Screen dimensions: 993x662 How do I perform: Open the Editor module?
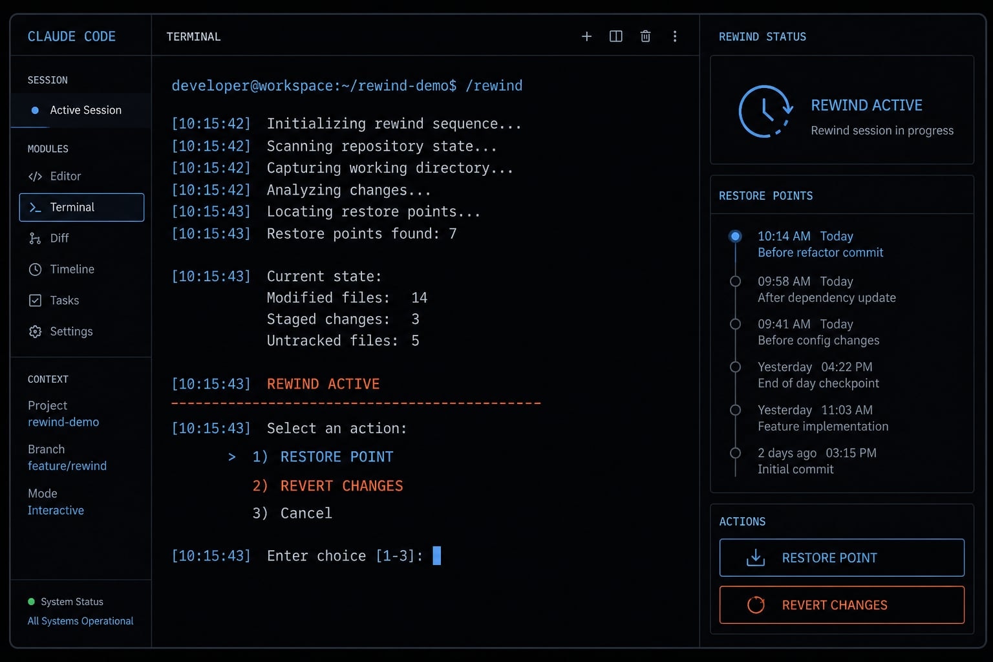[81, 176]
